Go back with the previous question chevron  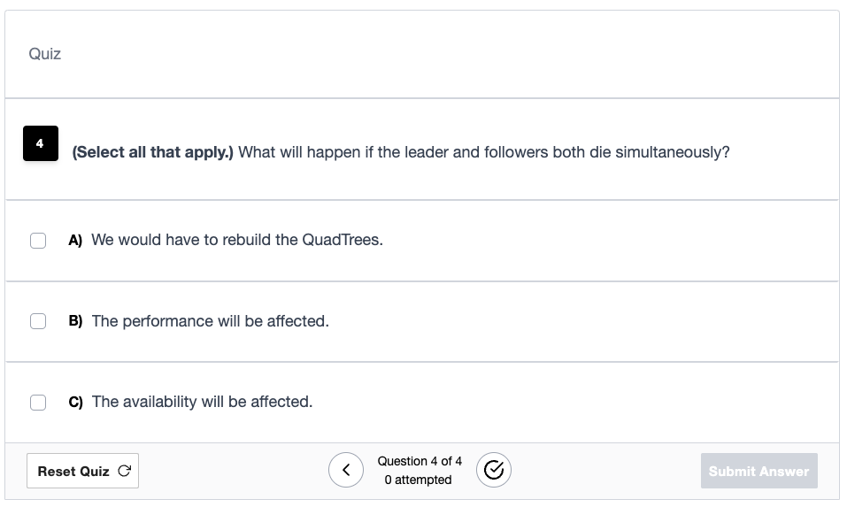346,470
